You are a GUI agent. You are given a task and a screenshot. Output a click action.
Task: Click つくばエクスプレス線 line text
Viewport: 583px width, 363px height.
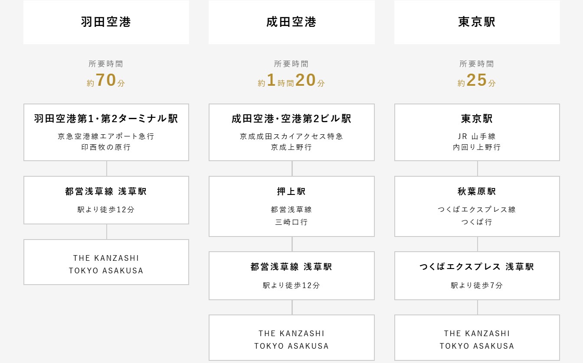coord(477,210)
